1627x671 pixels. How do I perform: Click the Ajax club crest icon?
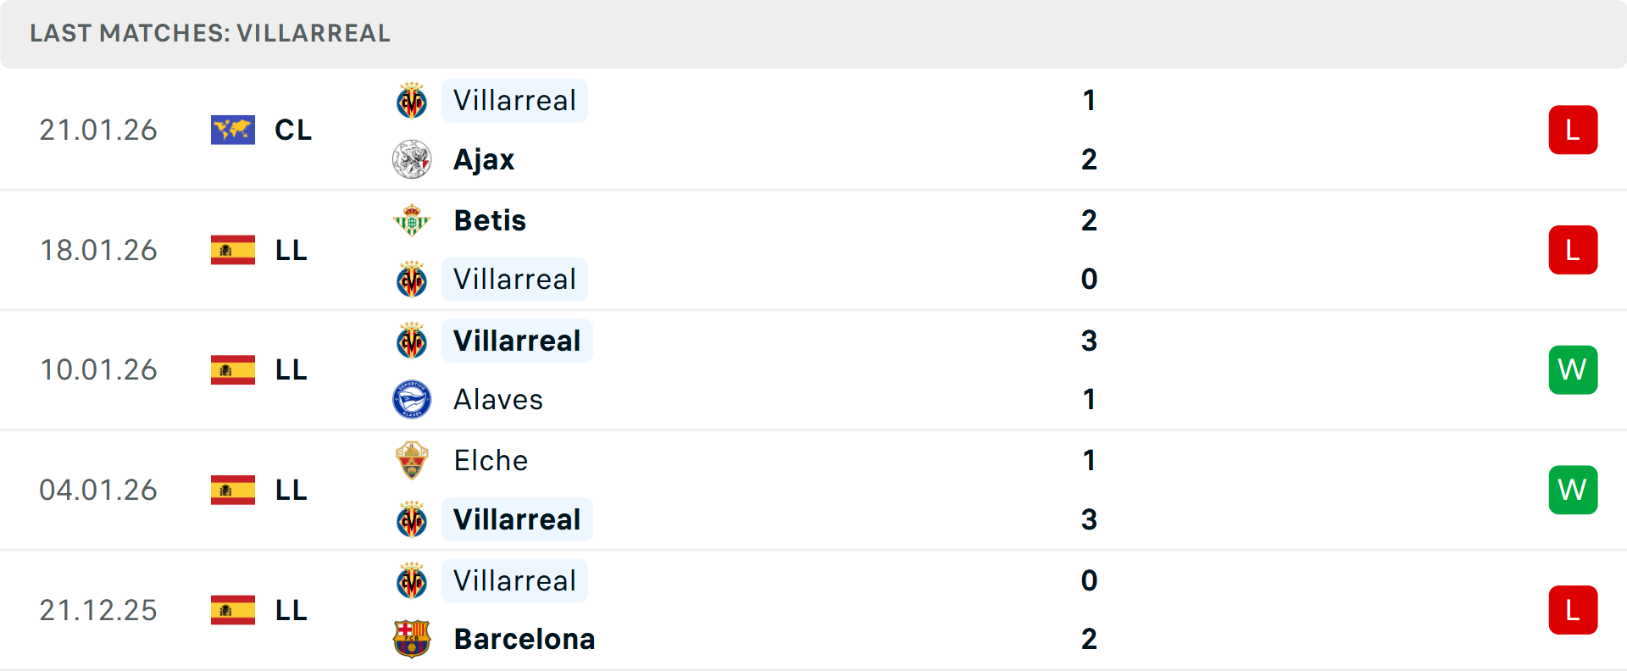tap(412, 159)
